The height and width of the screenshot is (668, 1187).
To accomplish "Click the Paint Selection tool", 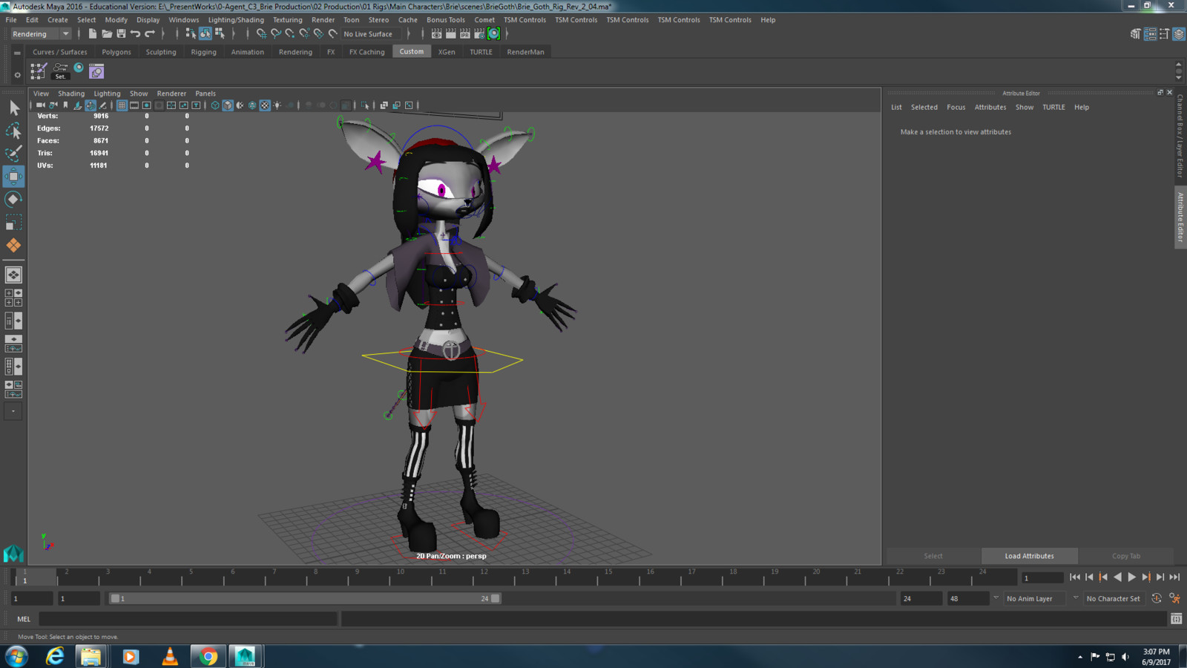I will (x=13, y=154).
